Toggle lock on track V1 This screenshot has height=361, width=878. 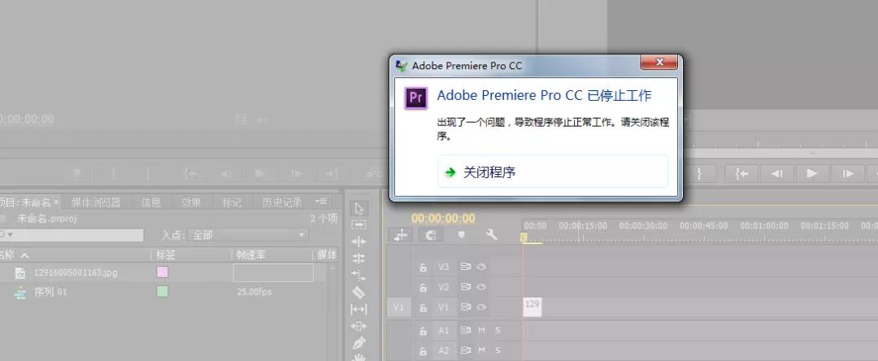(x=424, y=307)
